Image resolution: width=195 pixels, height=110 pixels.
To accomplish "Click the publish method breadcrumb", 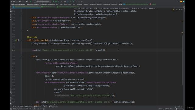I will pyautogui.click(x=153, y=4).
